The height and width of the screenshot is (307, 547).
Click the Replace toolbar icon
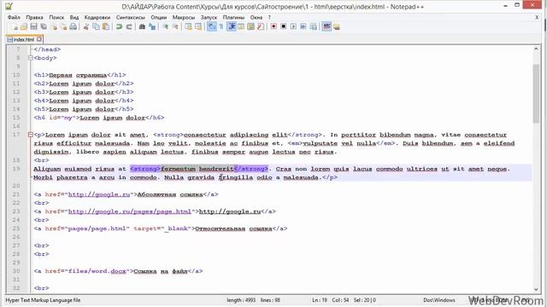pos(152,26)
